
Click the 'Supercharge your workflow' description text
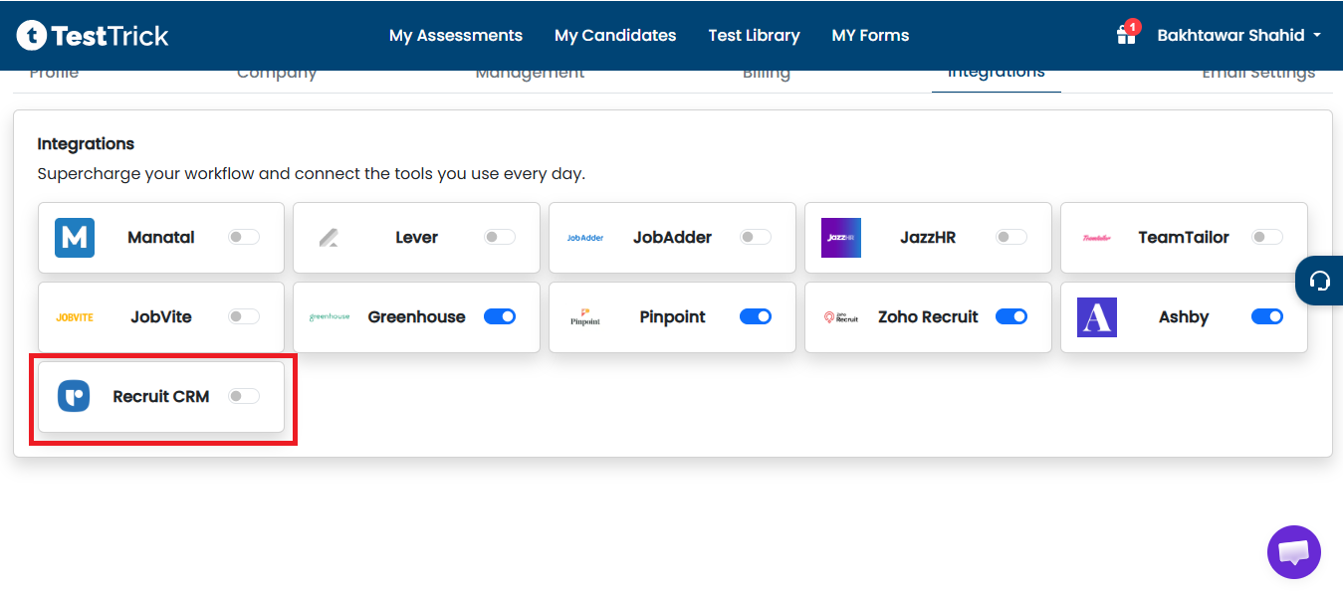click(312, 174)
